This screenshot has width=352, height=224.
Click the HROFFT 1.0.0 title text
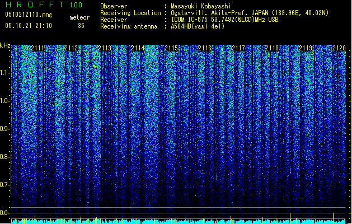click(44, 4)
